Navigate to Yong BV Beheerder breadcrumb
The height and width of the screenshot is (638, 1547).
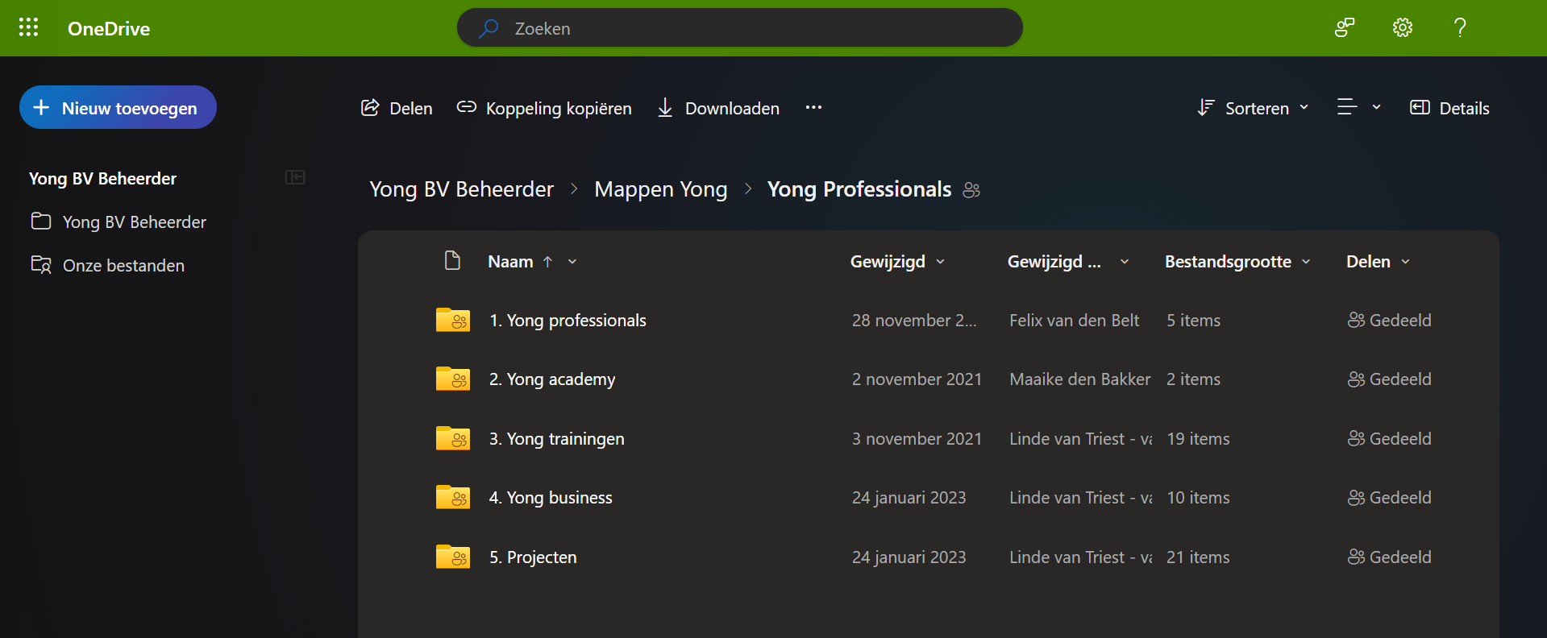coord(461,189)
